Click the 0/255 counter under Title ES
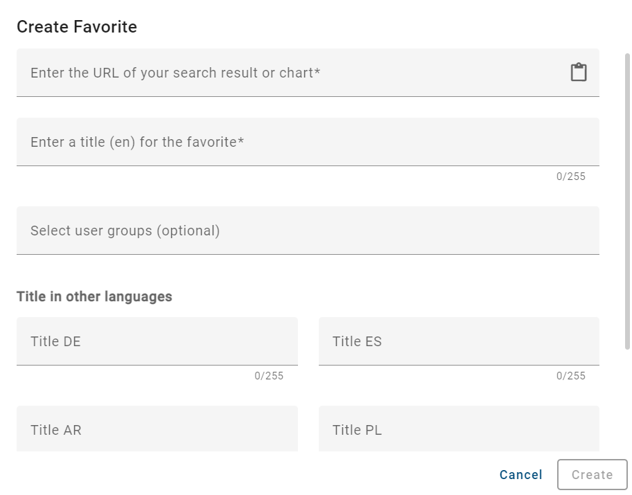This screenshot has height=495, width=632. click(x=570, y=376)
